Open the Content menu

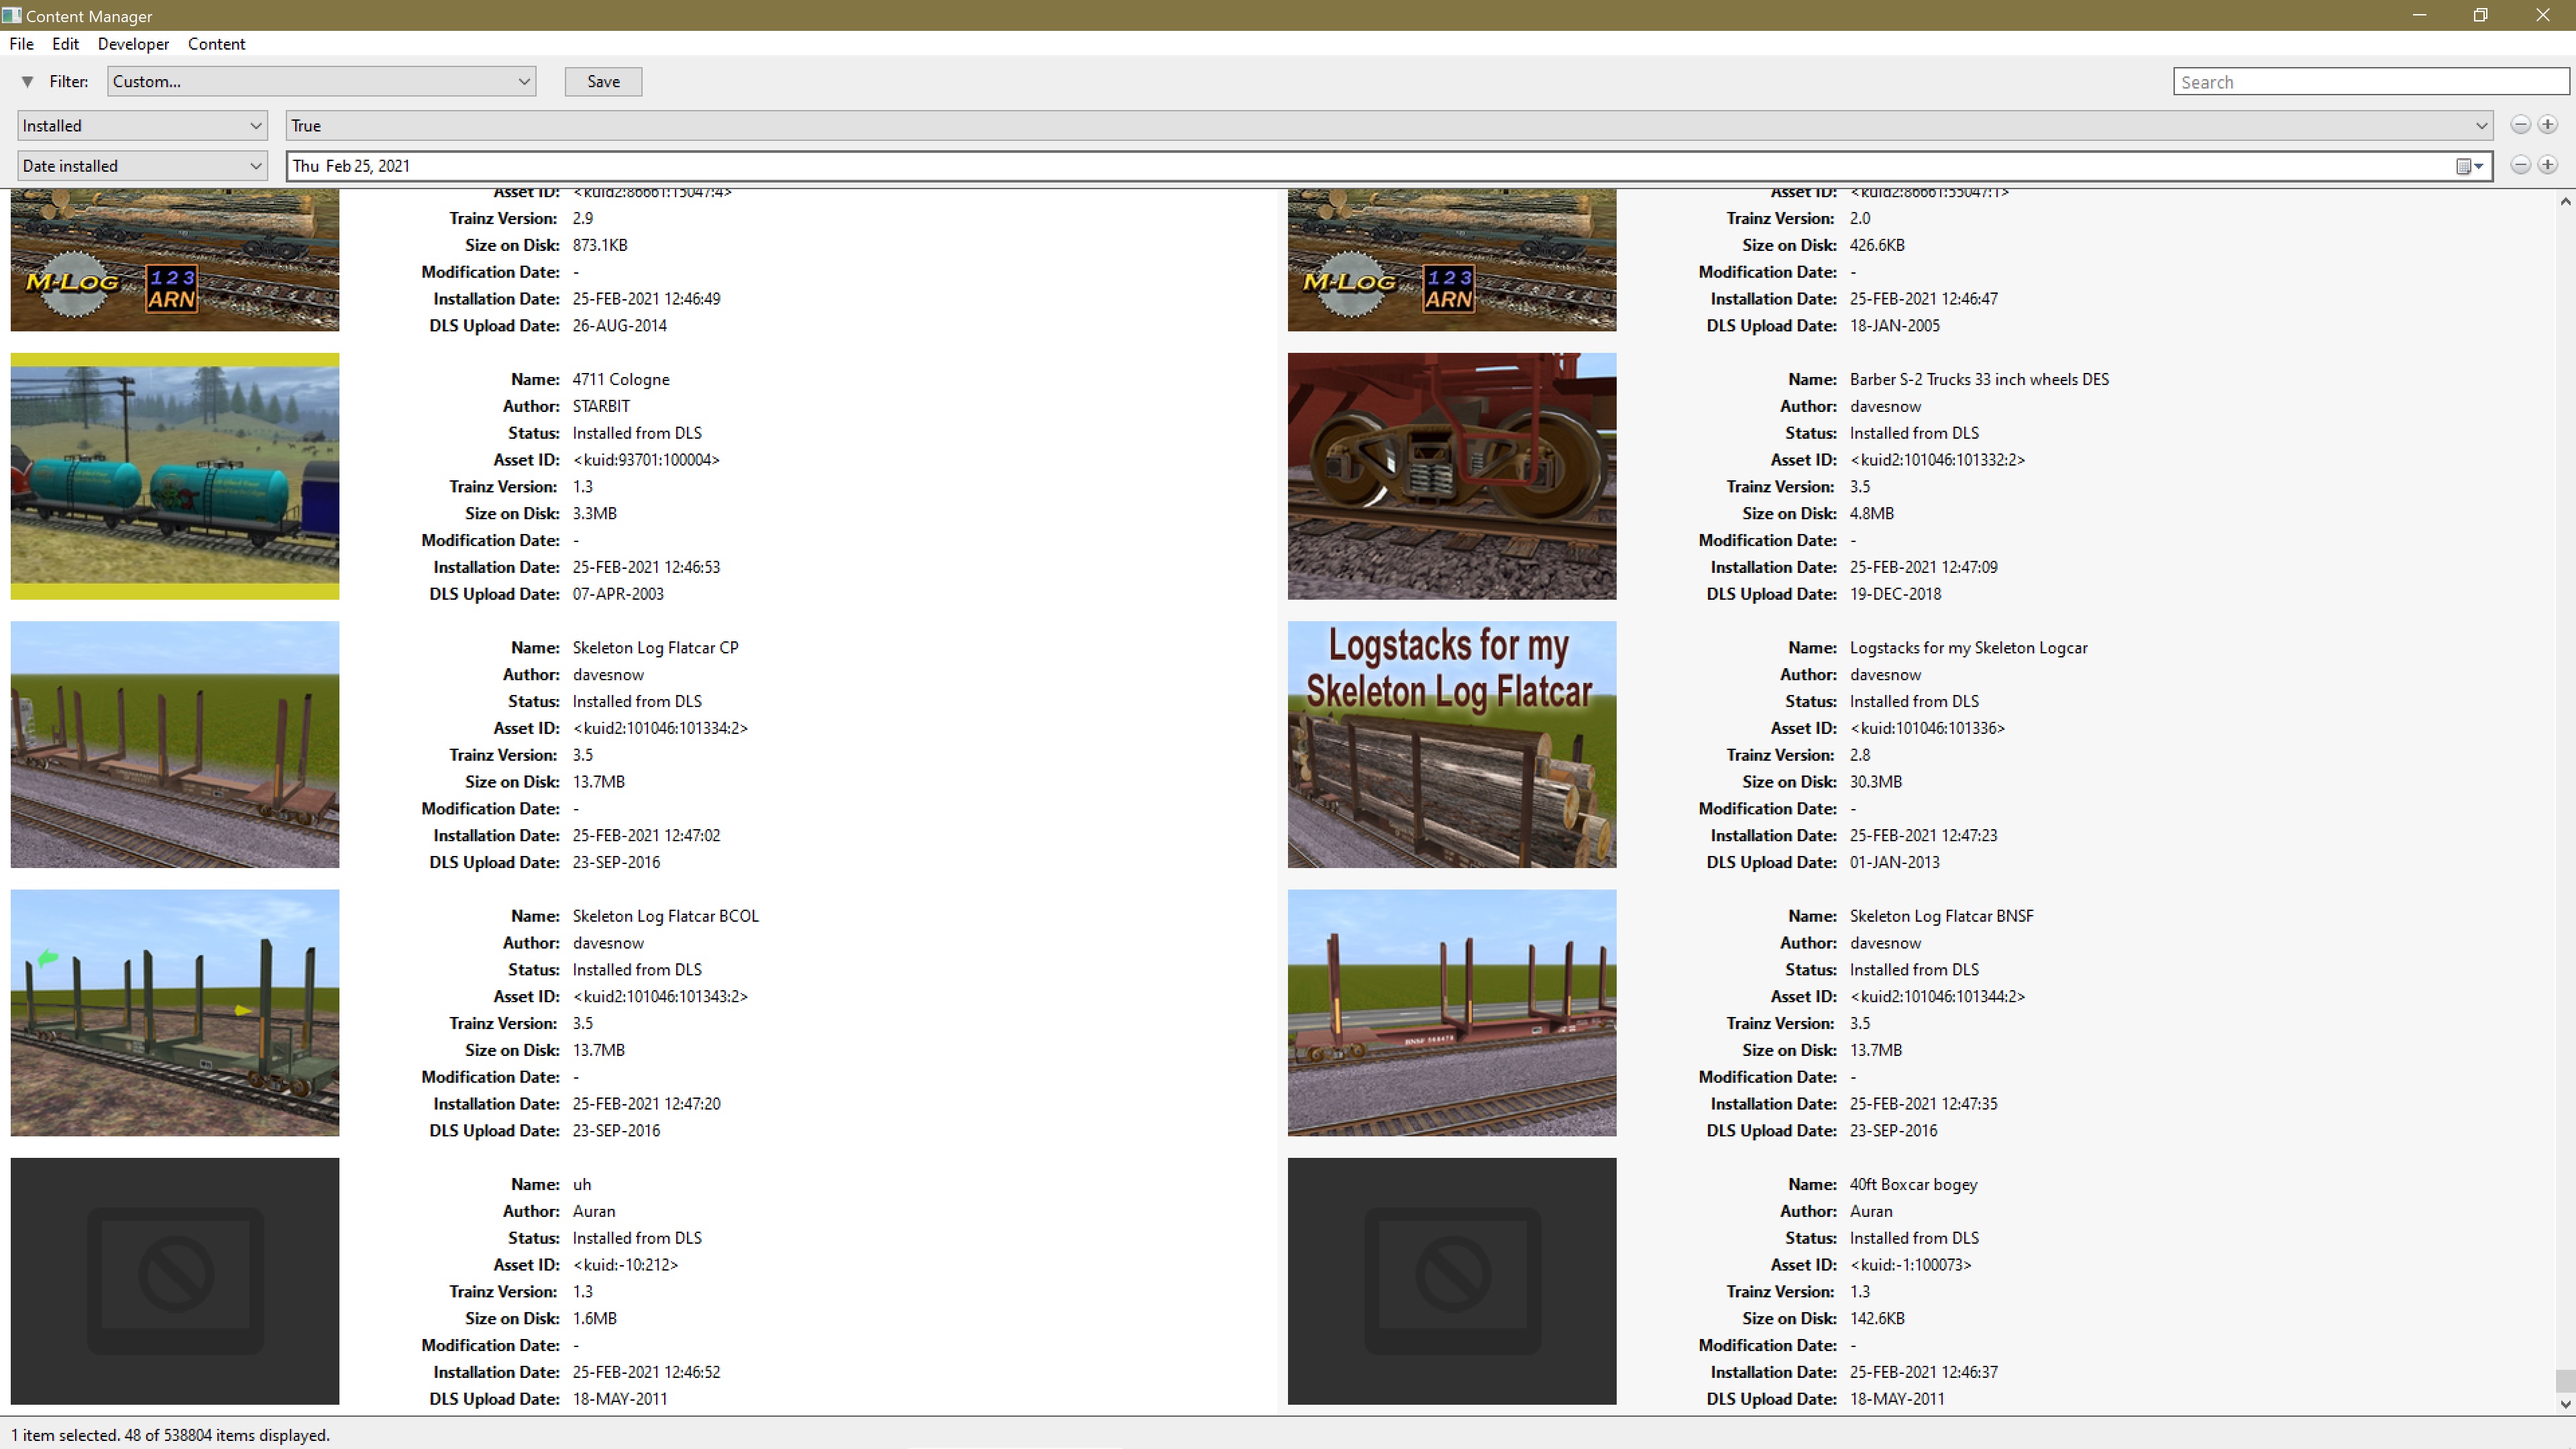tap(216, 44)
